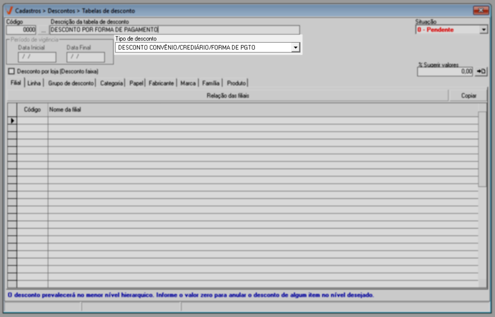The height and width of the screenshot is (317, 495).
Task: Select the Família tab
Action: coord(210,83)
